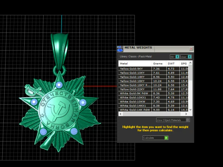Click the 6.14 DWT cell for 14K PdW
The image size is (223, 167).
point(173,110)
